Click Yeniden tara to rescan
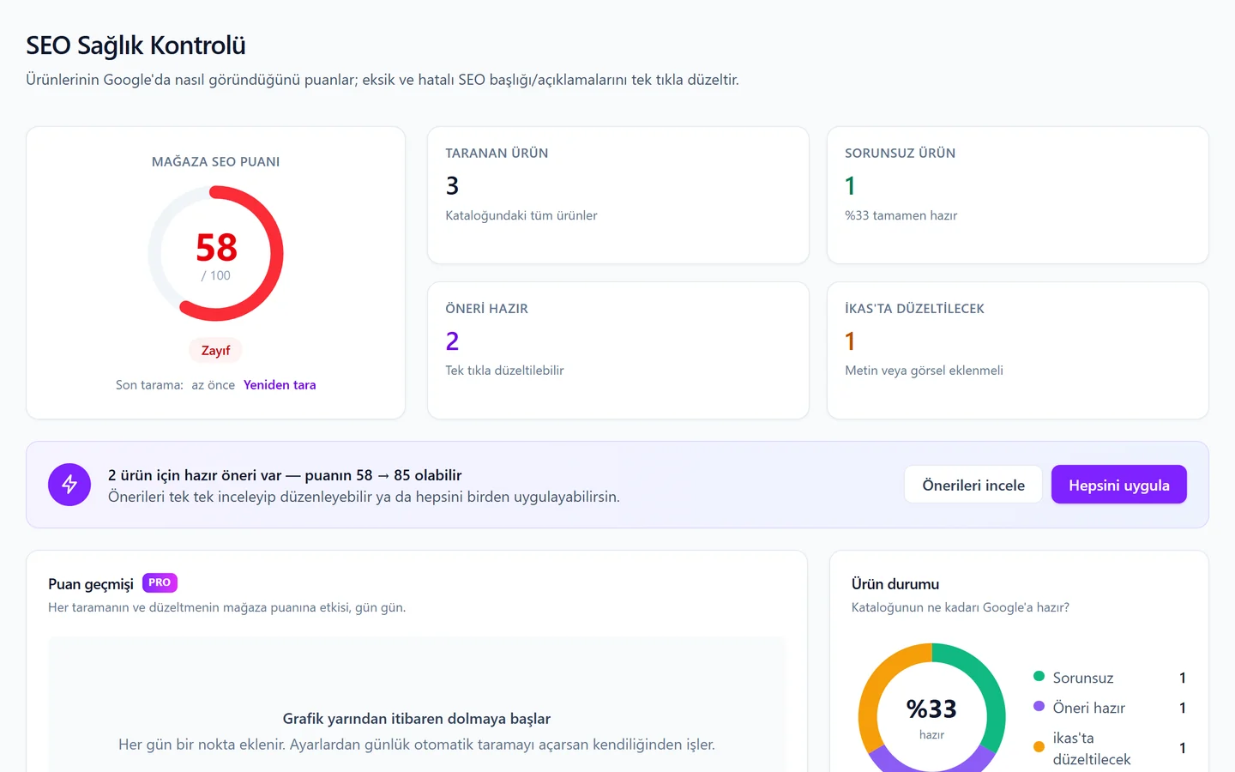Image resolution: width=1235 pixels, height=772 pixels. click(280, 385)
